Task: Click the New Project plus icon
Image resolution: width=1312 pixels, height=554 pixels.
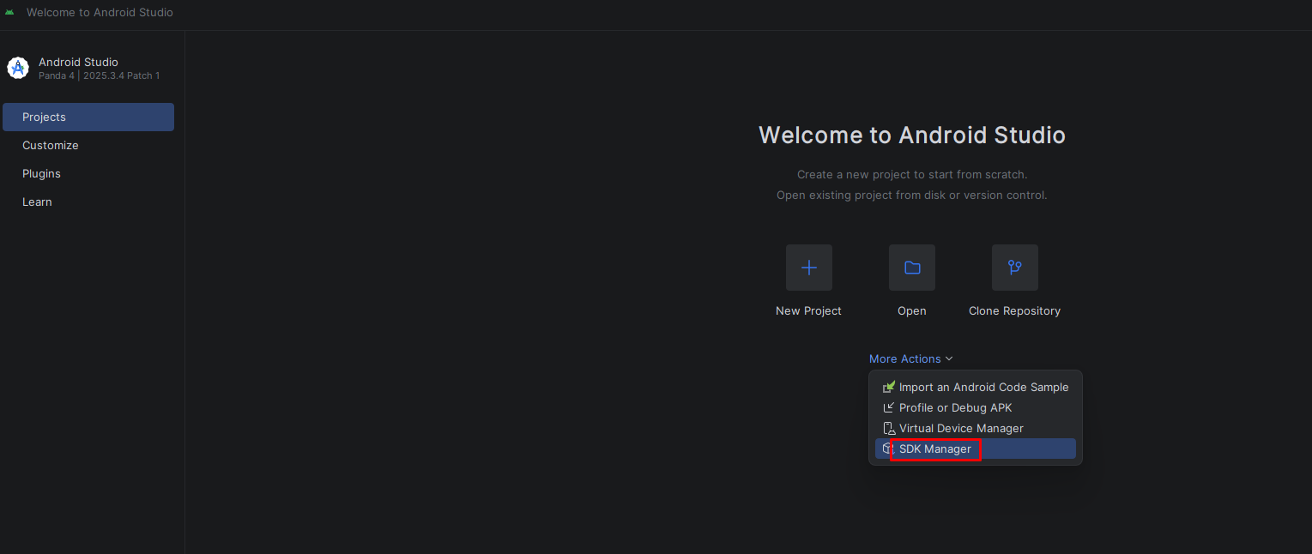Action: coord(808,268)
